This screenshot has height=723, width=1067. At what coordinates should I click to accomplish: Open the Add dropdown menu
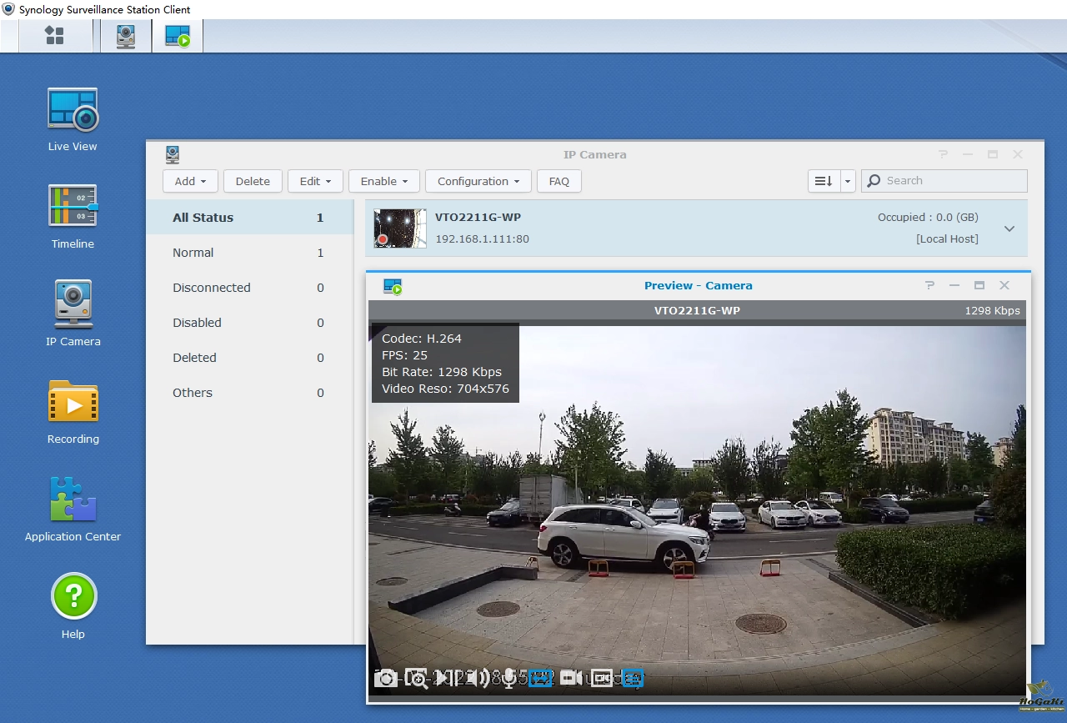tap(190, 181)
